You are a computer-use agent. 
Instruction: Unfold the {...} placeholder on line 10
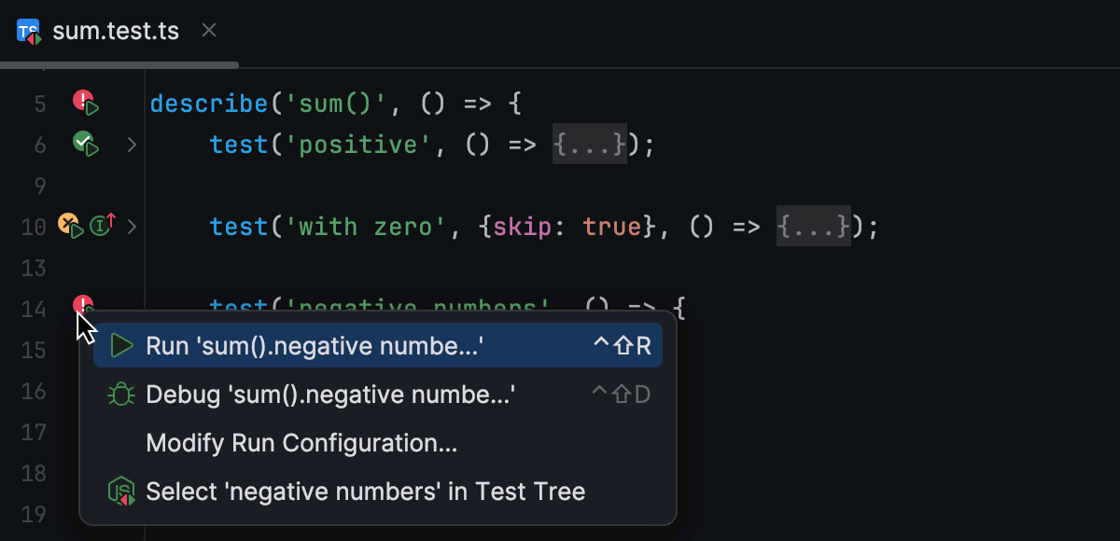tap(814, 226)
